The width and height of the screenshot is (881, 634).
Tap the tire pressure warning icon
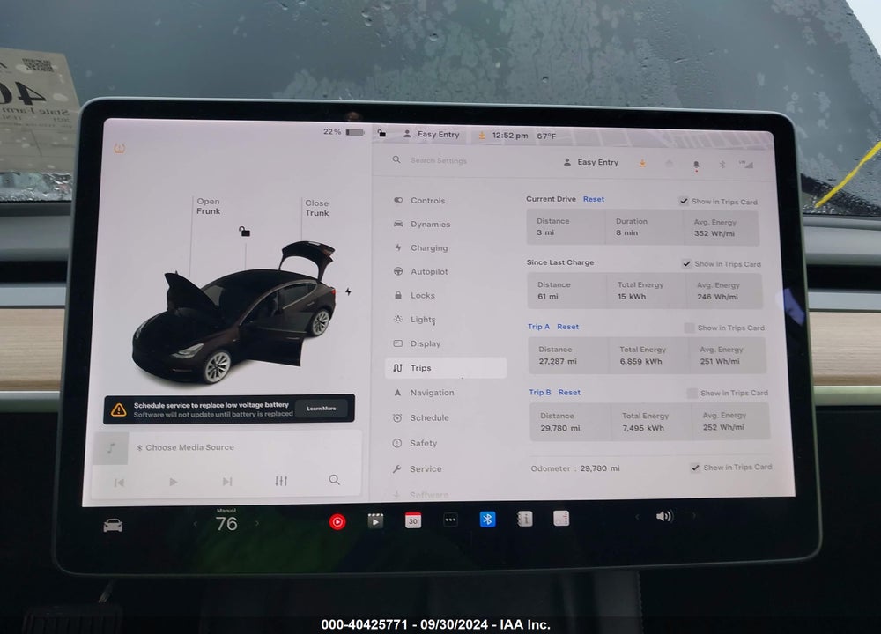(x=120, y=148)
